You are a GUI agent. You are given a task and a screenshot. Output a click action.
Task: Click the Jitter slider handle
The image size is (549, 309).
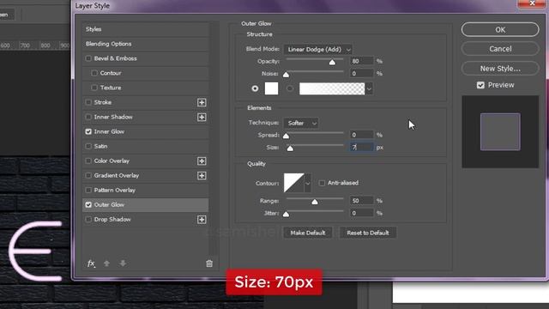pyautogui.click(x=286, y=214)
